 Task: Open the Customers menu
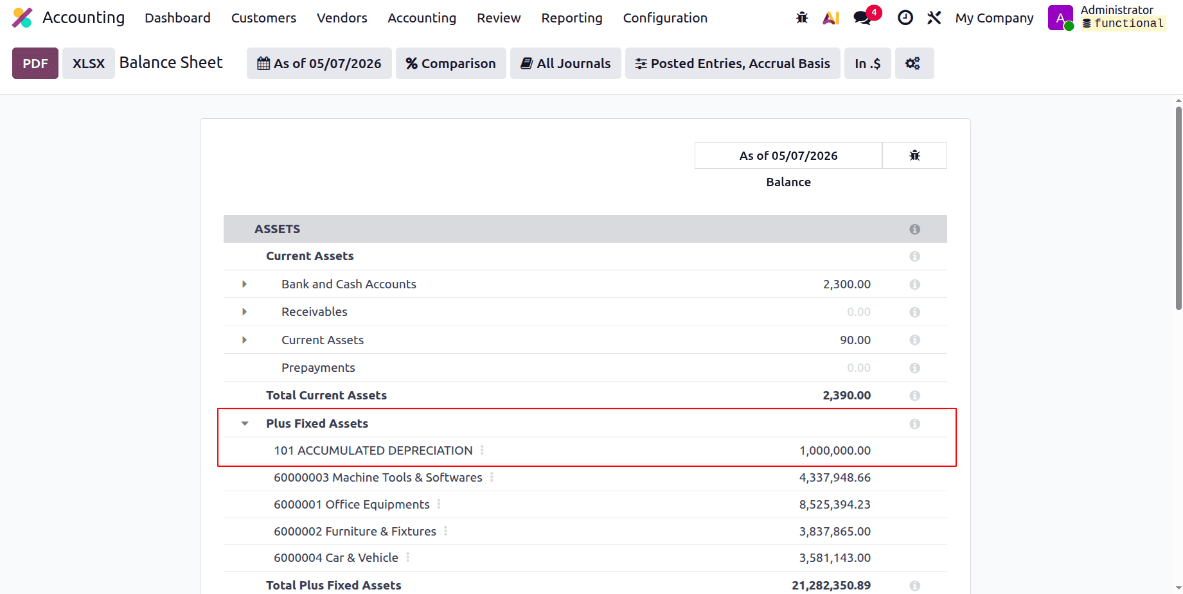tap(263, 18)
